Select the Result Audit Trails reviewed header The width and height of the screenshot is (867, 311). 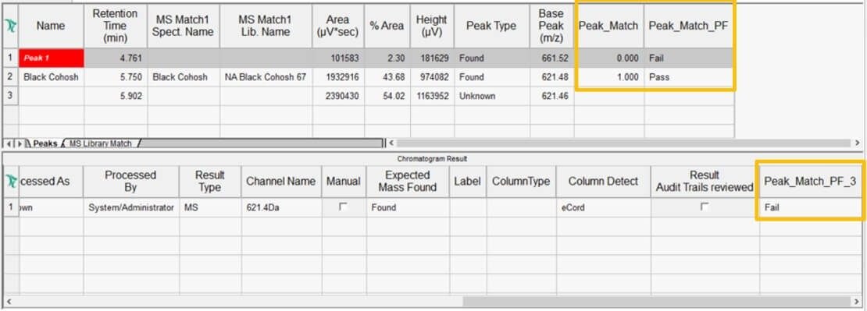(705, 182)
